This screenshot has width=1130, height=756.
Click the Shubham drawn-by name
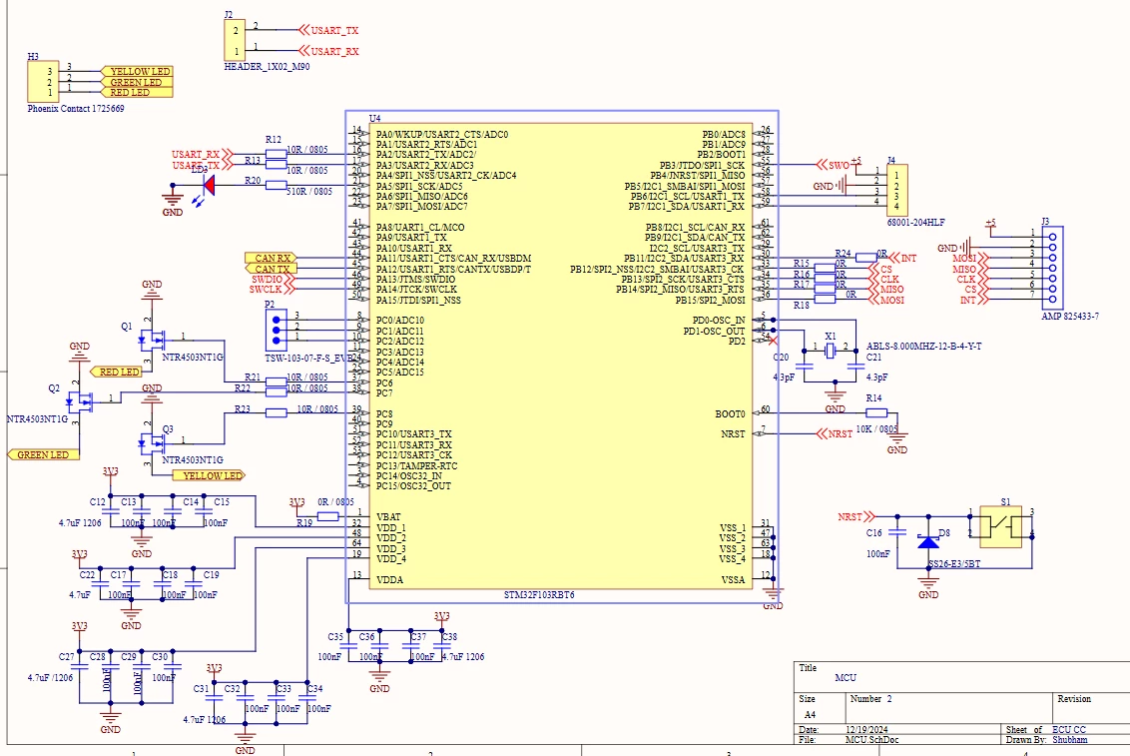(1069, 739)
